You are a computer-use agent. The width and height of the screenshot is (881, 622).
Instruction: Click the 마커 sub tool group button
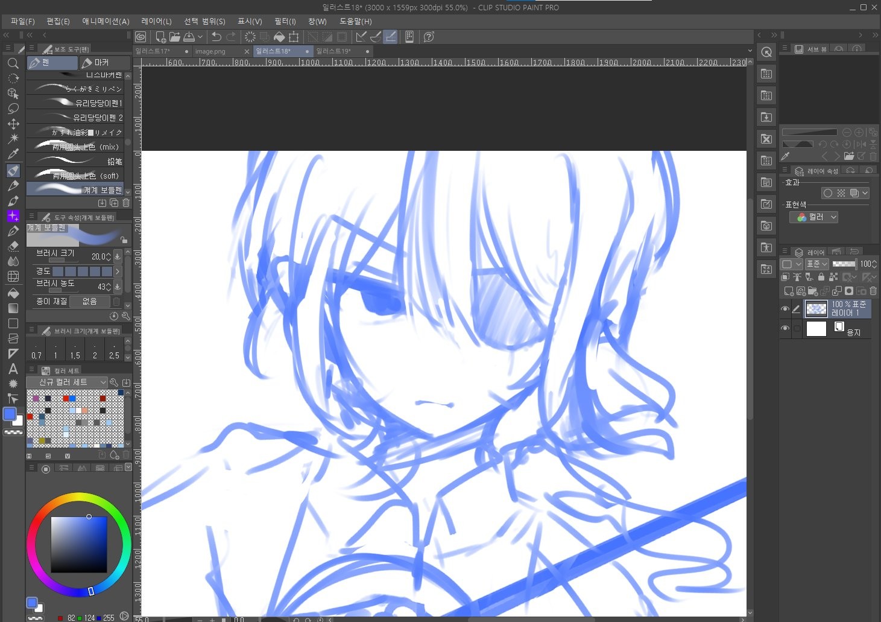click(104, 63)
